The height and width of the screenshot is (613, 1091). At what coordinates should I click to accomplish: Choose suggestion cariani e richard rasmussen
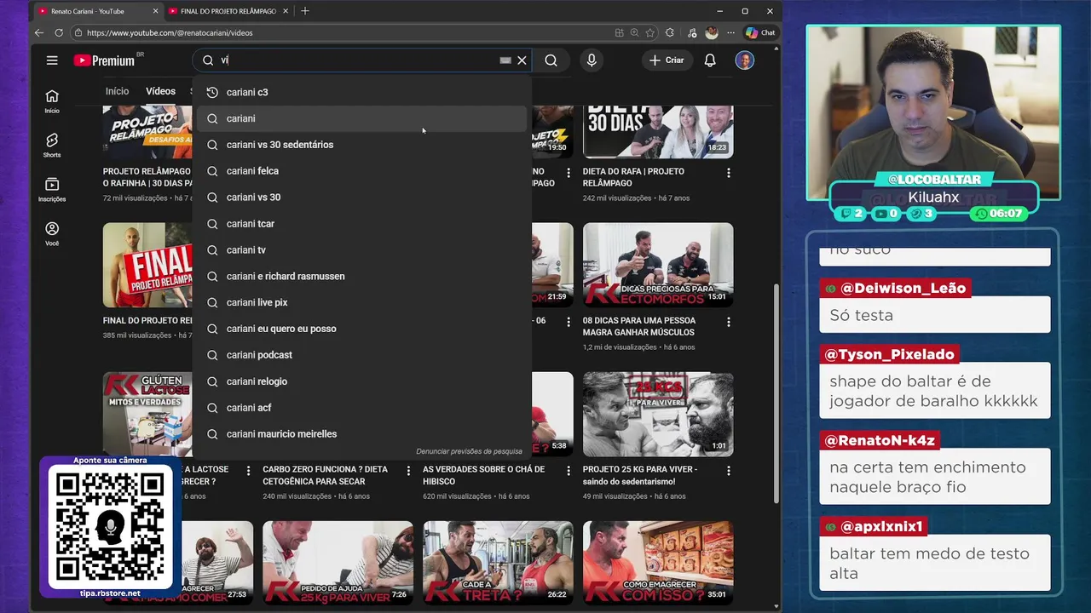361,277
